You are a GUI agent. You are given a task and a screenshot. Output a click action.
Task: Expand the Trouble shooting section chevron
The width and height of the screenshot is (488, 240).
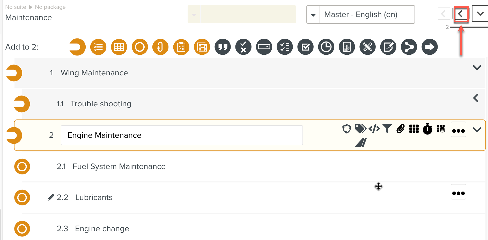(x=476, y=98)
